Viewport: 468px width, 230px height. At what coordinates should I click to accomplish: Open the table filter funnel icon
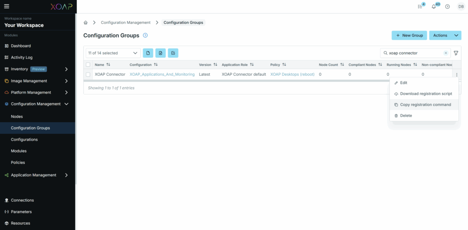coord(456,53)
